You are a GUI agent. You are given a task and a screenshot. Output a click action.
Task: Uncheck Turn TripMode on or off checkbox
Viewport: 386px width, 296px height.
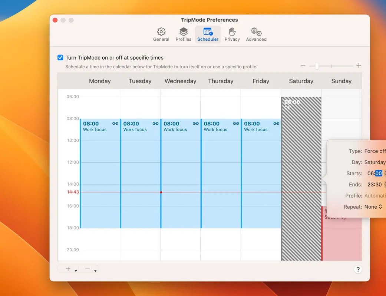click(x=60, y=58)
